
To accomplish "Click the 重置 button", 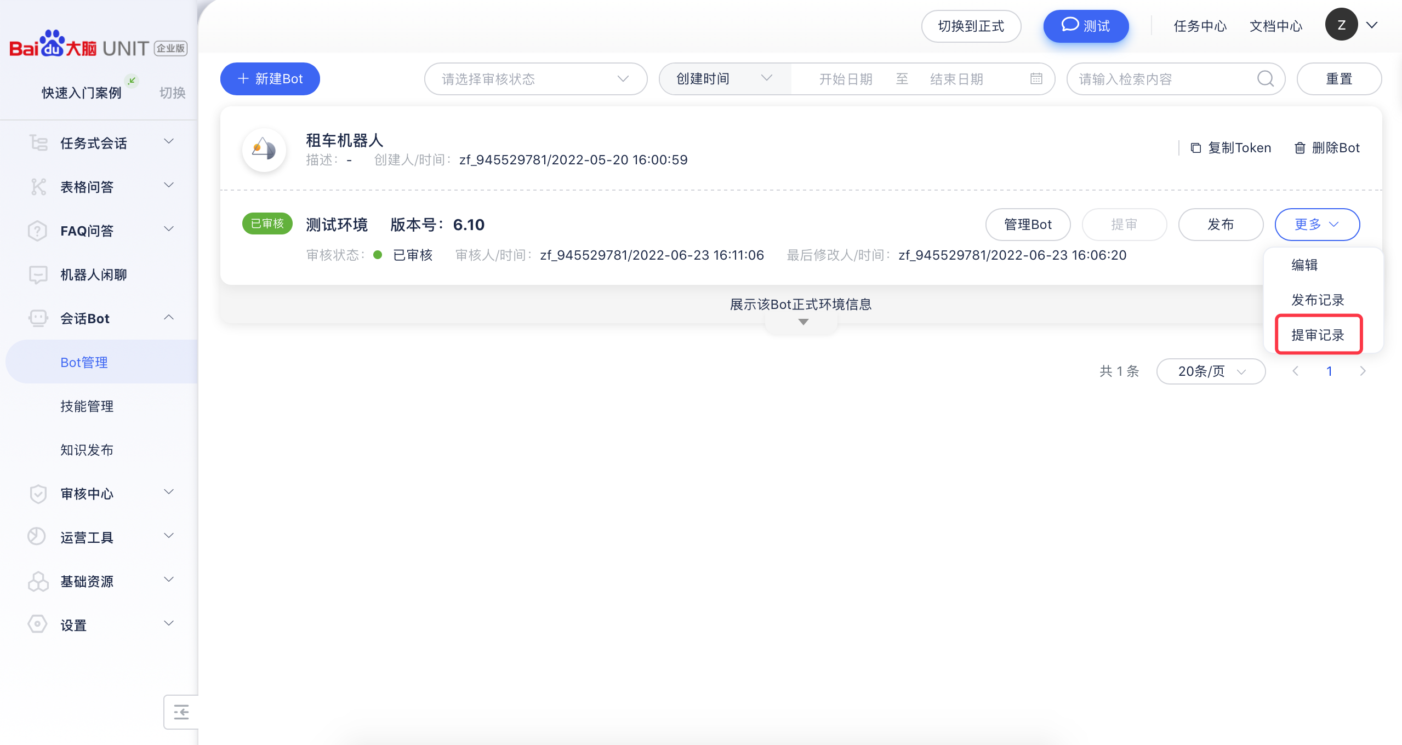I will coord(1339,79).
